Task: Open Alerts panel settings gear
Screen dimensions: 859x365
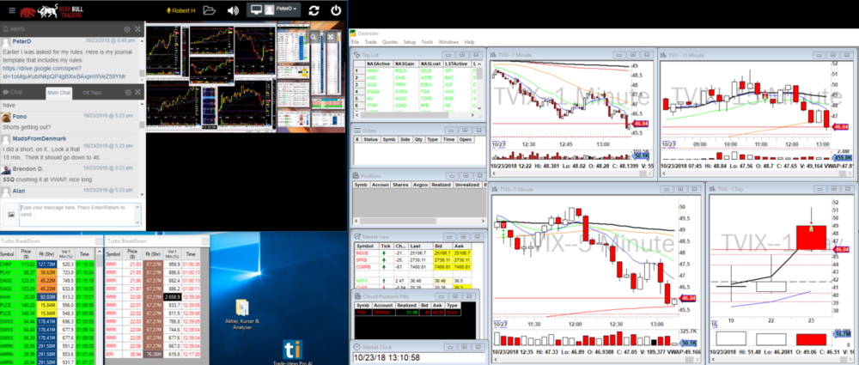Action: tap(127, 29)
